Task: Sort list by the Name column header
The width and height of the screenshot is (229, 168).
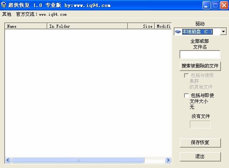Action: tap(26, 26)
